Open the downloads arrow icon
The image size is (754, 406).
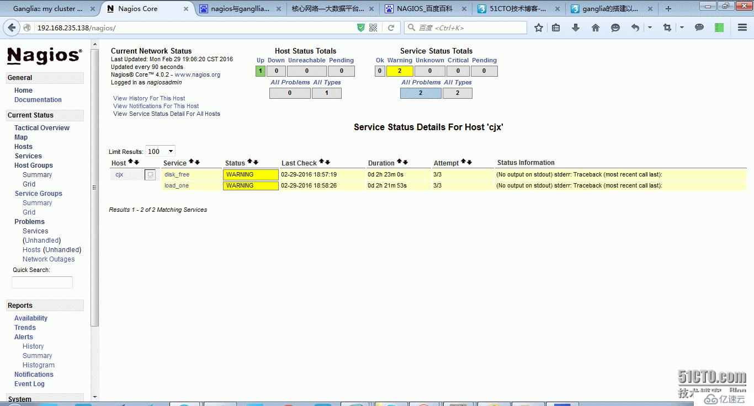[x=576, y=28]
